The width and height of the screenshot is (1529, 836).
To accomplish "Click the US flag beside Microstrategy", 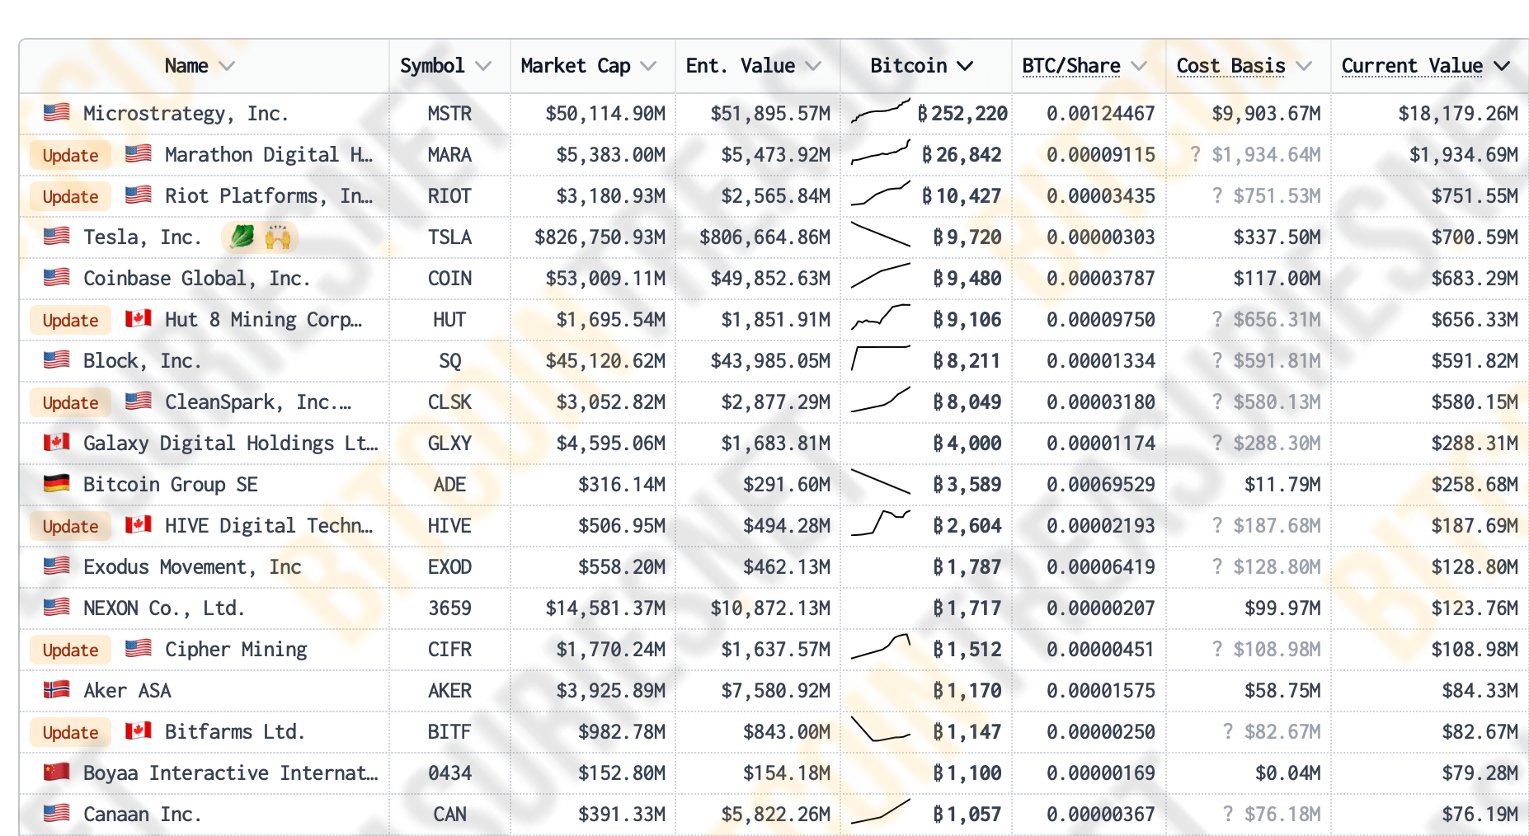I will (56, 112).
